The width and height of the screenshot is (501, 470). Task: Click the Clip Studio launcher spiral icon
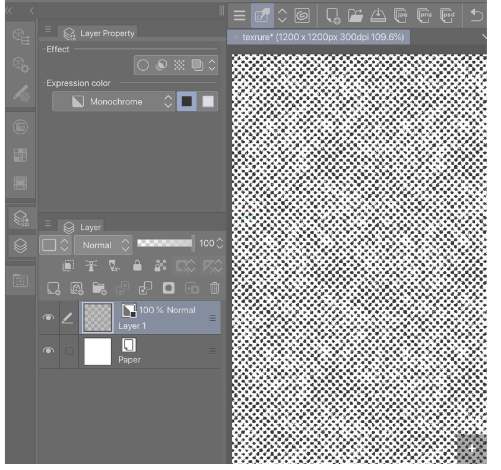pos(302,15)
